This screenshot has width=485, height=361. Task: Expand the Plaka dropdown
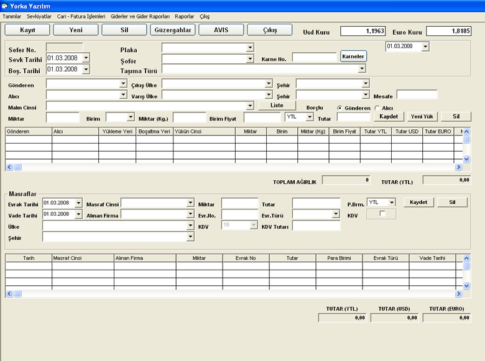pos(250,47)
